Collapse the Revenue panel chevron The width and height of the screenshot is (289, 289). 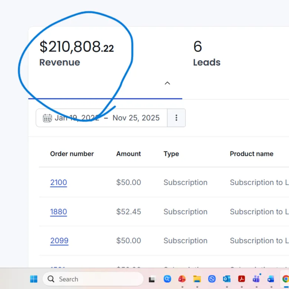point(167,83)
